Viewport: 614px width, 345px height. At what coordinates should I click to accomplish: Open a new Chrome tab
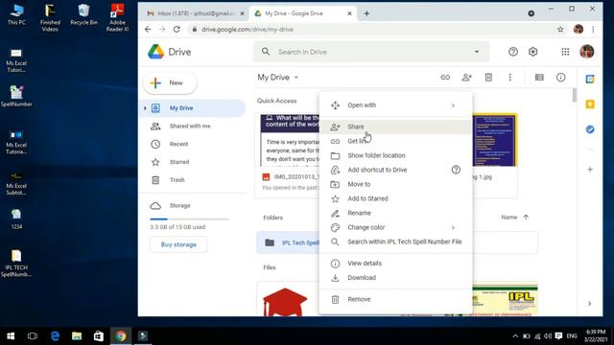click(x=366, y=13)
